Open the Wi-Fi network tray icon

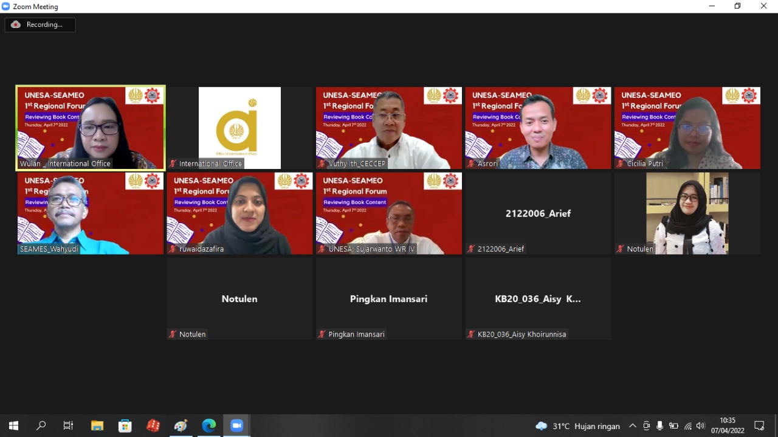(x=688, y=426)
